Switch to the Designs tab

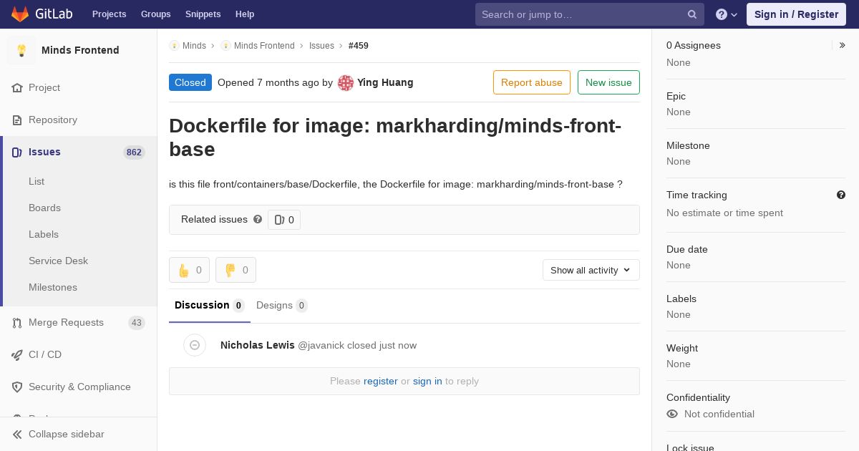(282, 306)
